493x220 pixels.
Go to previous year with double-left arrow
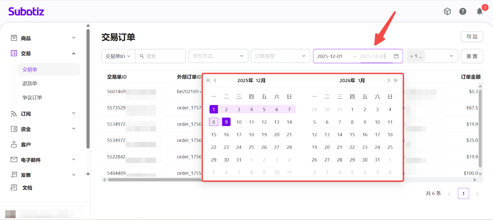coord(208,80)
